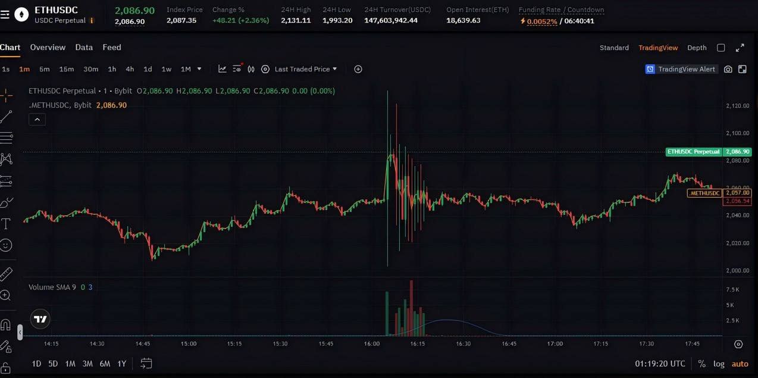Expand the more timeframes dropdown arrow
This screenshot has width=758, height=378.
tap(199, 69)
